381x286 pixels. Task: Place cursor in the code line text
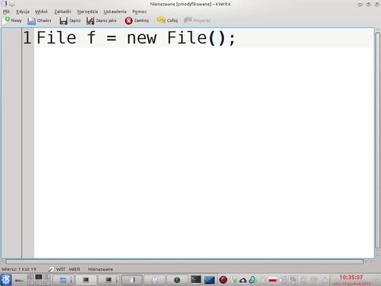pos(136,38)
